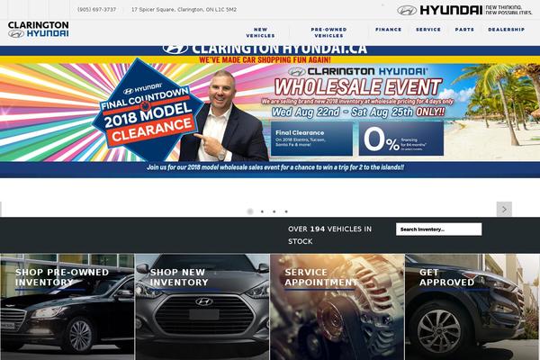Select the fourth carousel slide dot
Viewport: 540px width, 360px height.
click(x=286, y=211)
